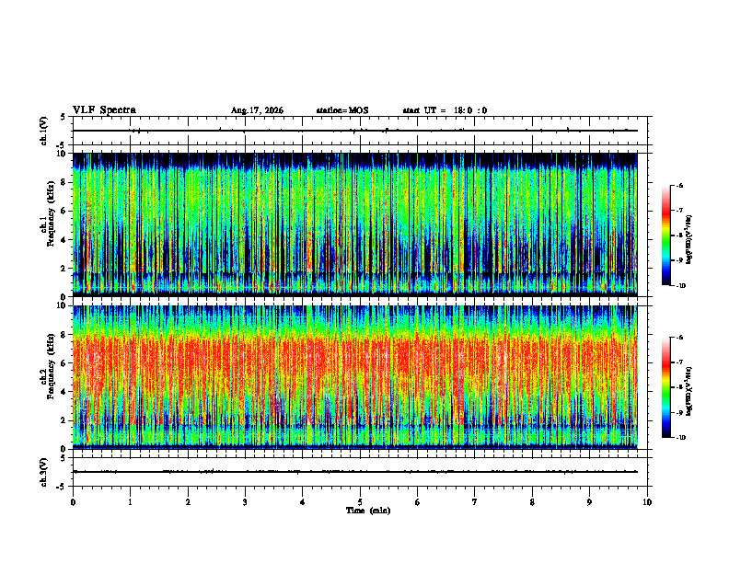
Task: Click the ch.1 colorbar PSD unit label
Action: 689,240
